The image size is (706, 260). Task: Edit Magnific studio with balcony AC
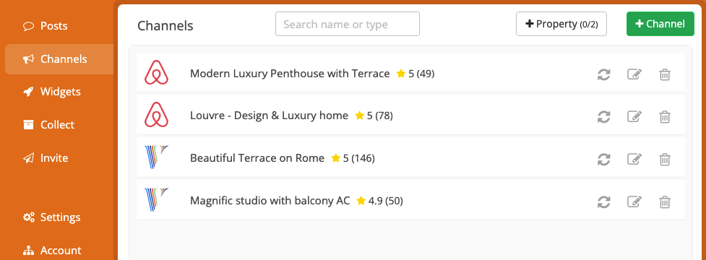[634, 201]
